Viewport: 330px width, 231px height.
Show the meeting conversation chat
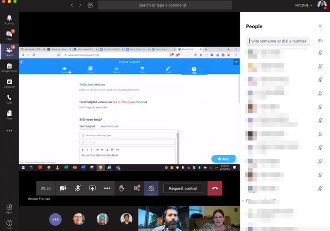tap(137, 188)
